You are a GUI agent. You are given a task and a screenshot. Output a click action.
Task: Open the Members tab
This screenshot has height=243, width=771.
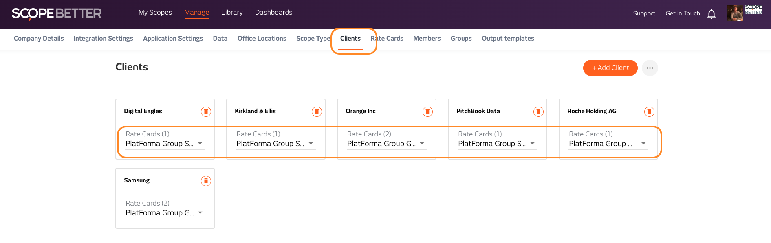click(x=427, y=38)
